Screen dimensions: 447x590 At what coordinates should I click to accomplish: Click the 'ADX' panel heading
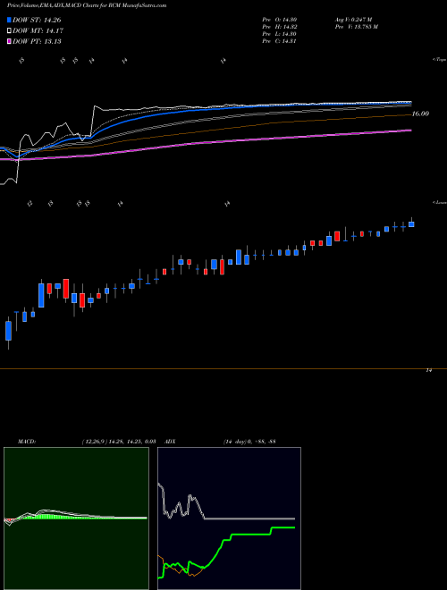coord(170,442)
